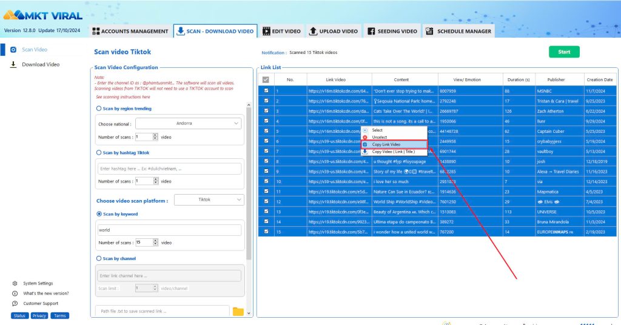Choose Unselect from the context menu

(x=394, y=138)
